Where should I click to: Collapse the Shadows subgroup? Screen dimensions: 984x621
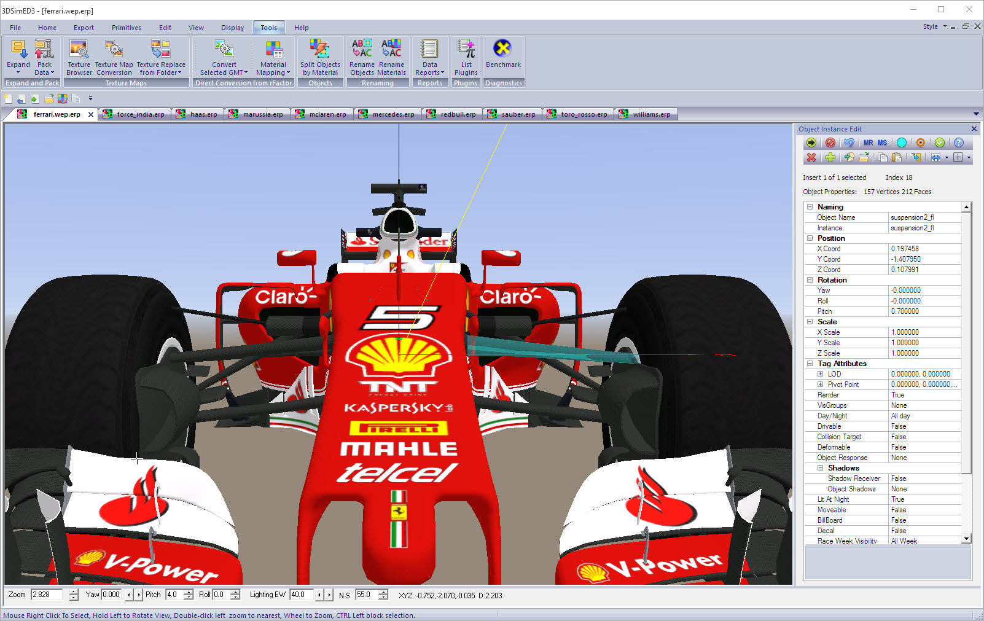[820, 468]
